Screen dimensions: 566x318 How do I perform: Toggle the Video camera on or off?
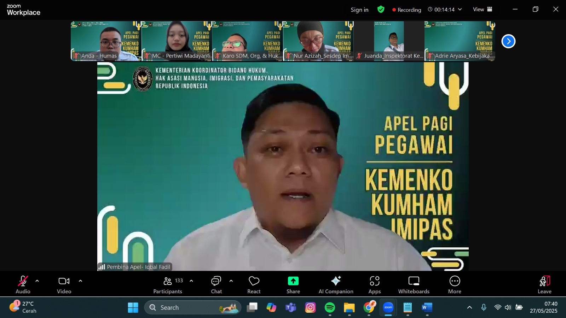[64, 285]
